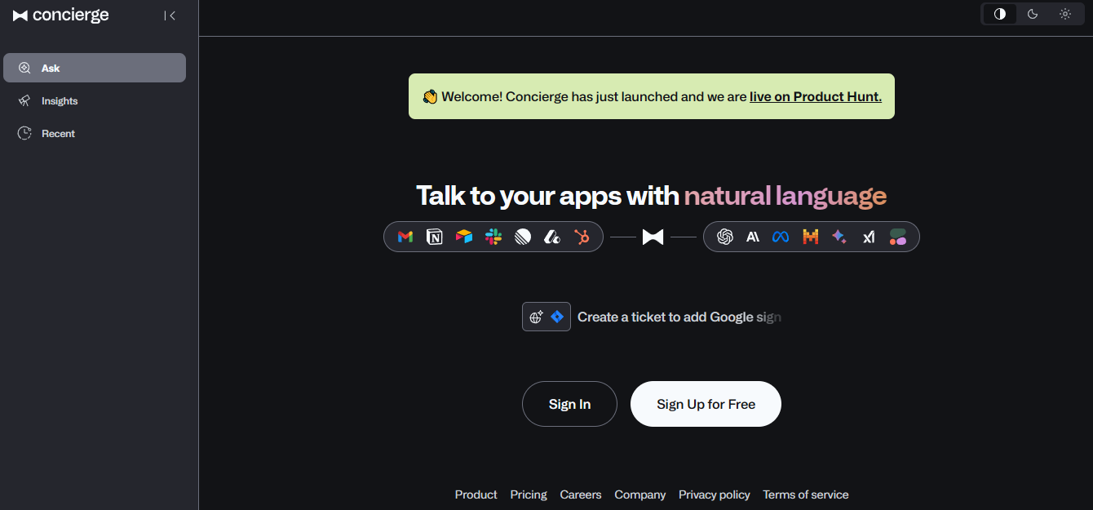Select the system contrast theme toggle
Viewport: 1093px width, 510px height.
tap(1000, 14)
